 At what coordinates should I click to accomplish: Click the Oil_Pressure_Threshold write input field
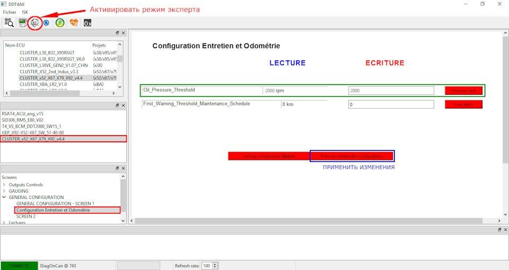tap(391, 91)
